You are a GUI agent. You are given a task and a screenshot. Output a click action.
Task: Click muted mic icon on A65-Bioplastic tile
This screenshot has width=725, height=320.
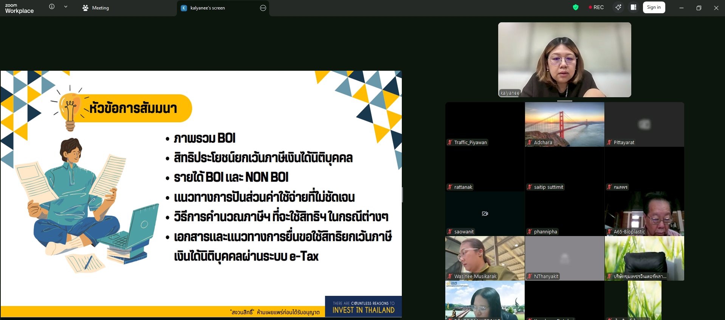tap(609, 232)
